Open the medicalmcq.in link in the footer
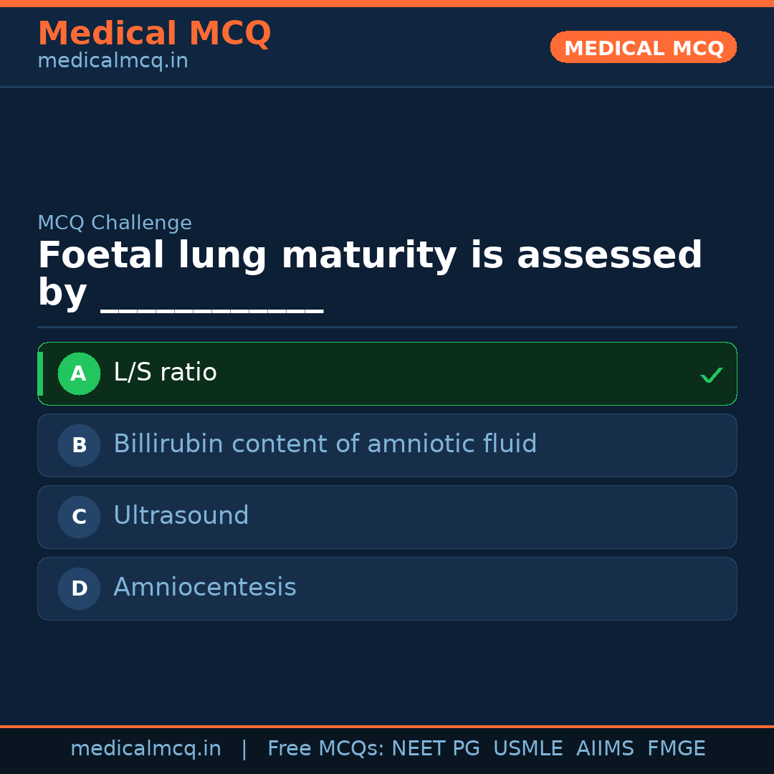Viewport: 774px width, 774px height. click(145, 749)
